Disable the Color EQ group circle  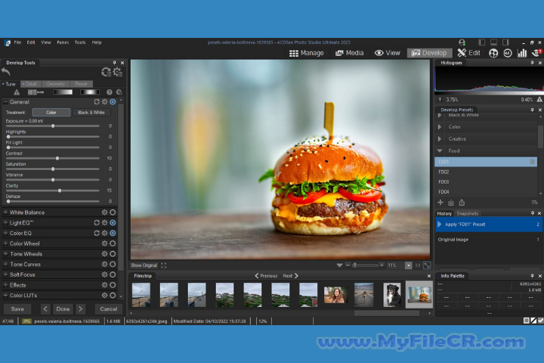[x=113, y=233]
